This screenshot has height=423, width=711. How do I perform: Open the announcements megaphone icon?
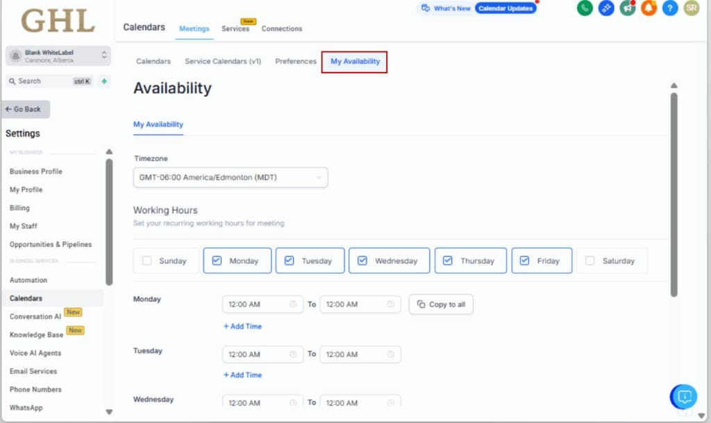(x=627, y=10)
